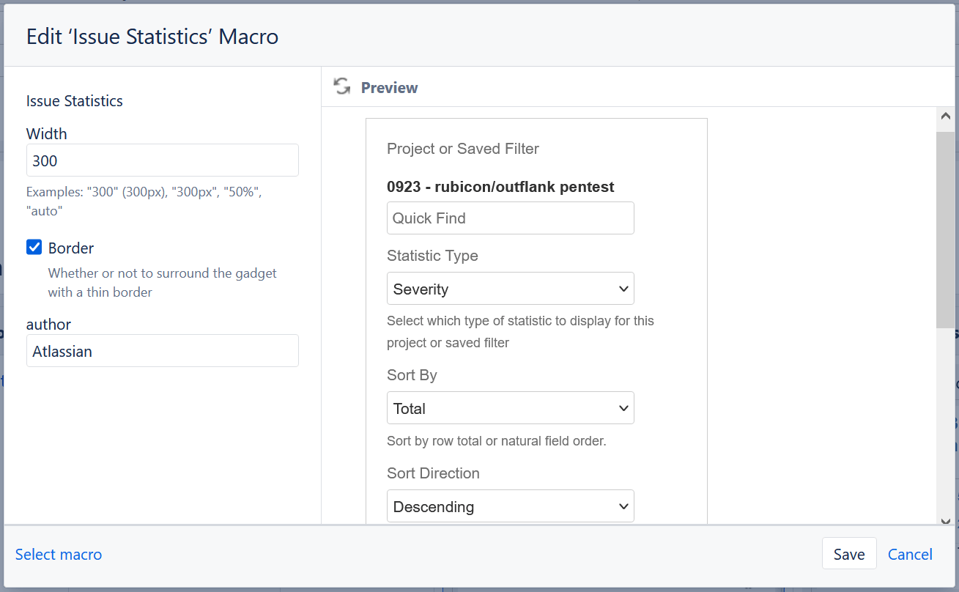This screenshot has height=592, width=959.
Task: Open the Select macro link
Action: pos(58,555)
